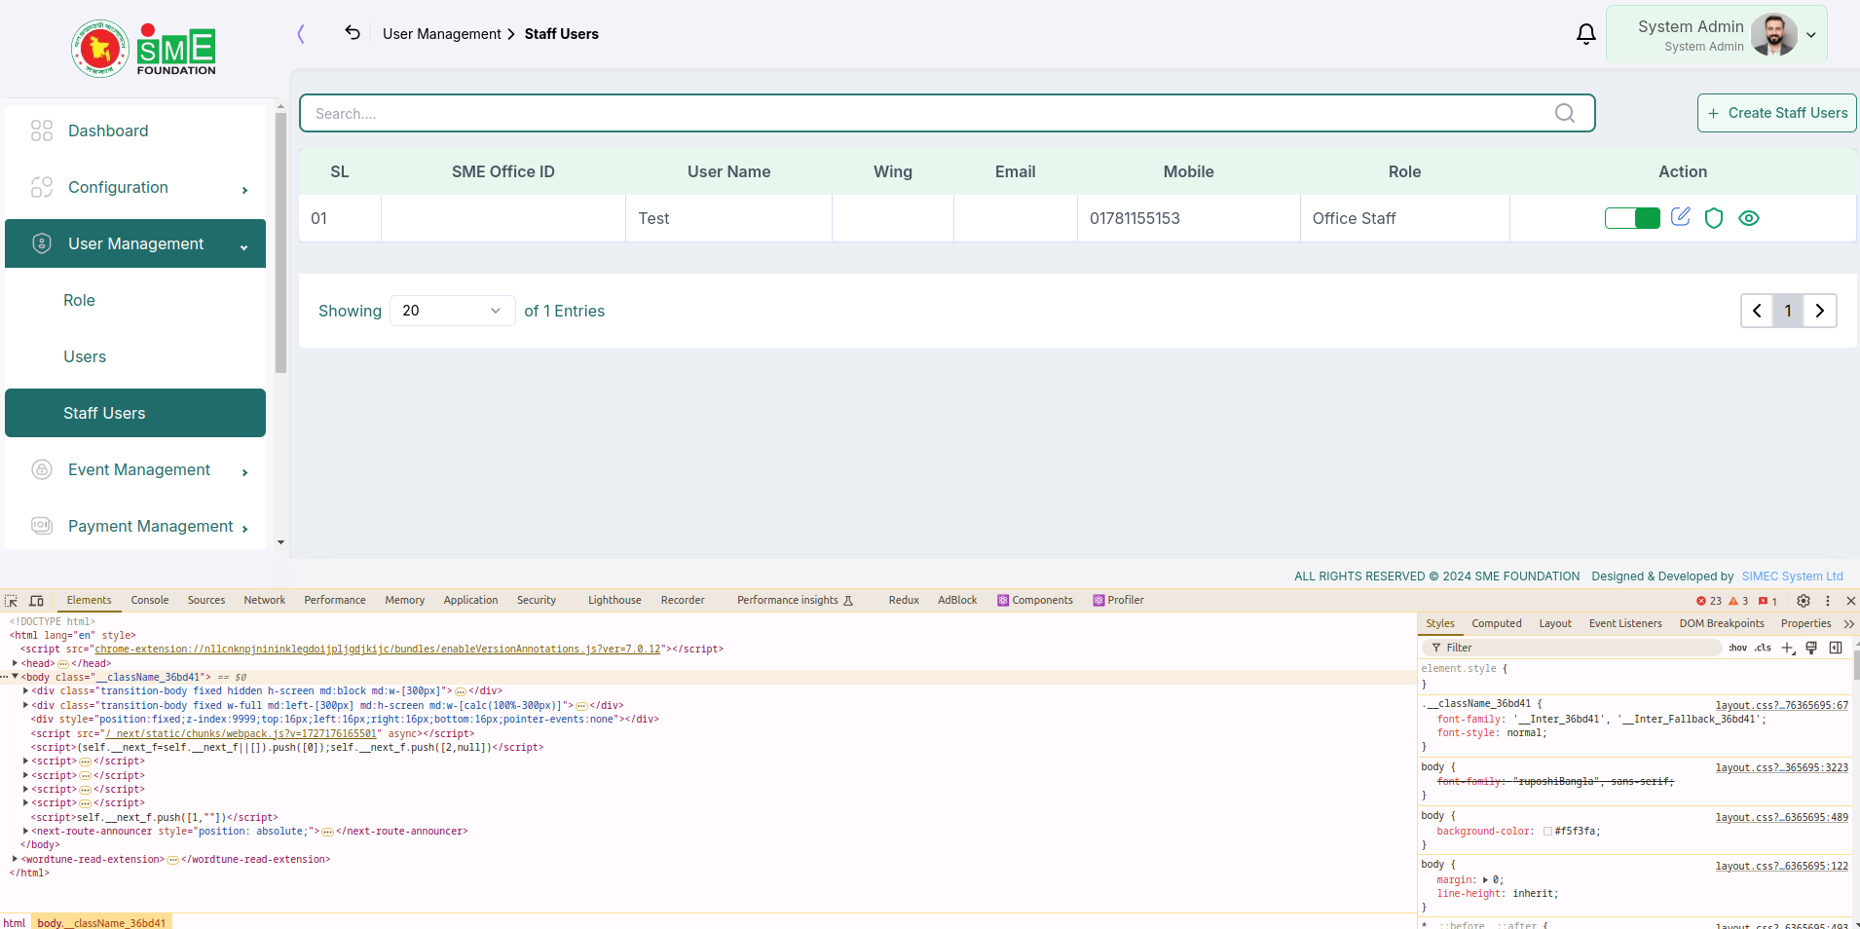Expand the Payment Management menu
The width and height of the screenshot is (1860, 929).
[135, 526]
